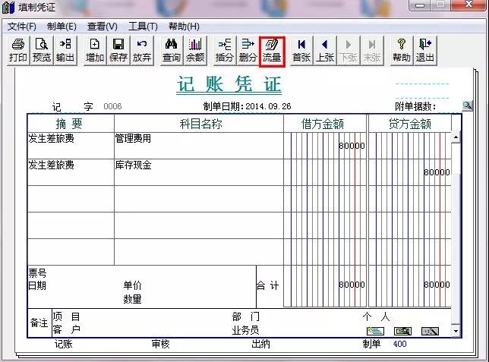Save the voucher with 保存
Screen dimensions: 489x362
118,51
